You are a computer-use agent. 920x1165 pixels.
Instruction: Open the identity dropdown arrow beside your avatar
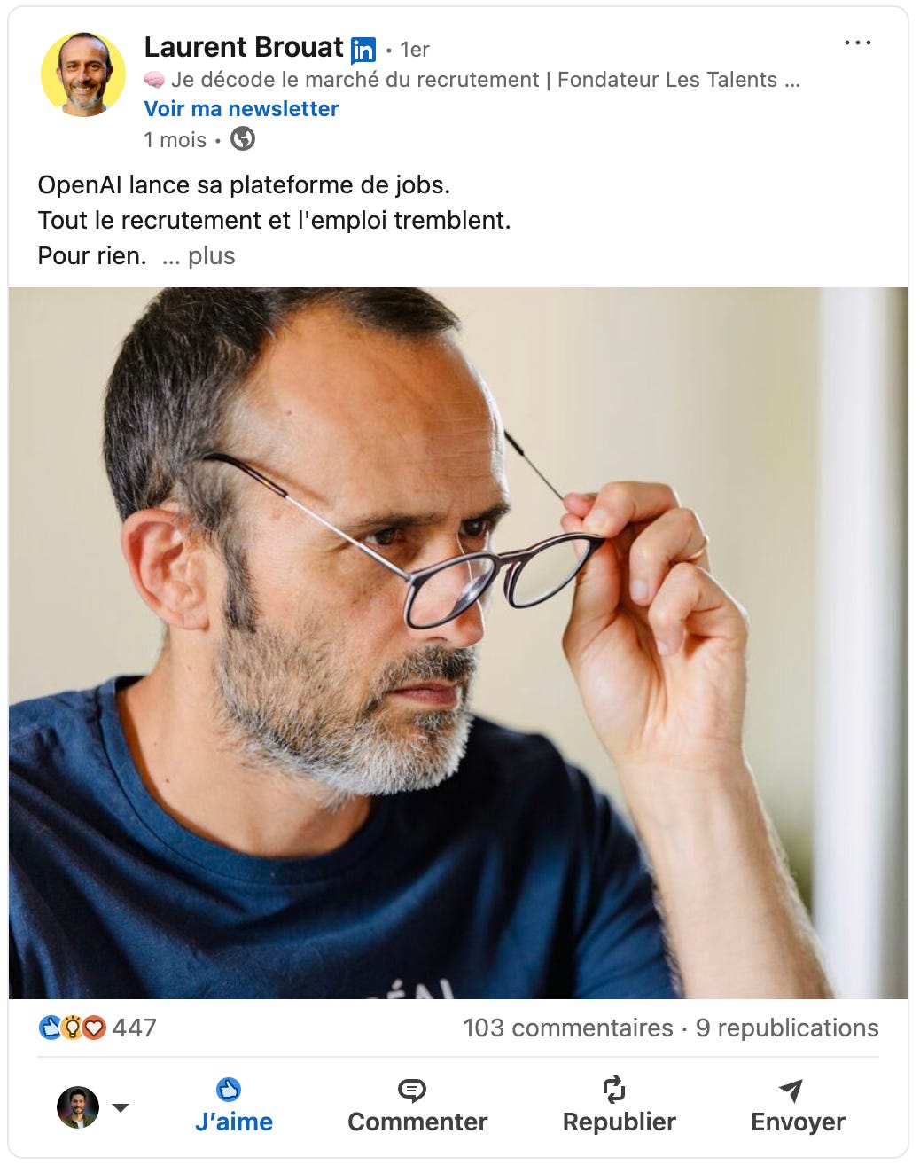click(121, 1107)
